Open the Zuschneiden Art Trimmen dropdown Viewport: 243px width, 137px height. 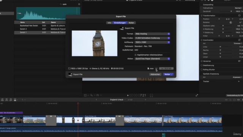(238, 43)
